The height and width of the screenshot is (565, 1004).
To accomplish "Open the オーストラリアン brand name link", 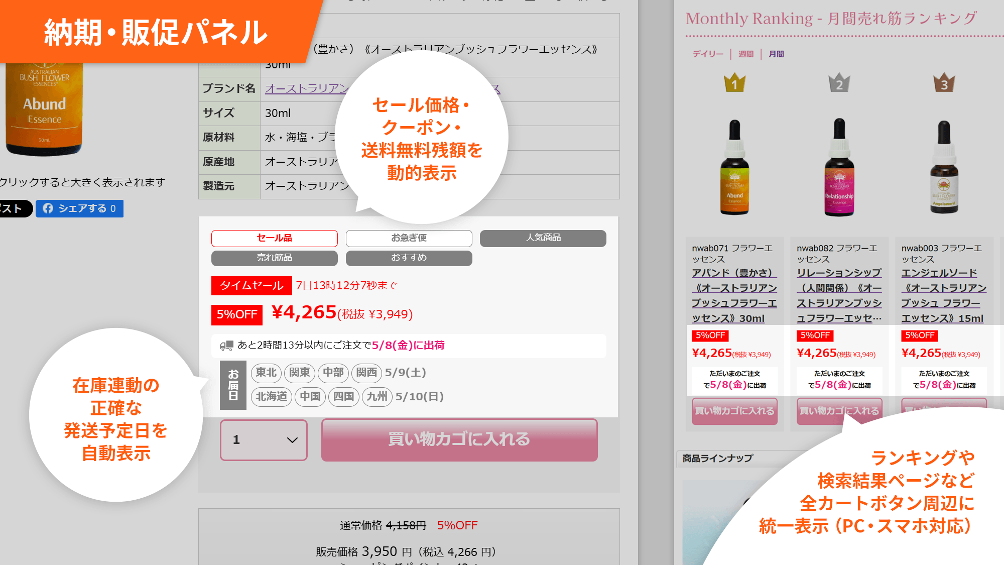I will click(x=307, y=89).
